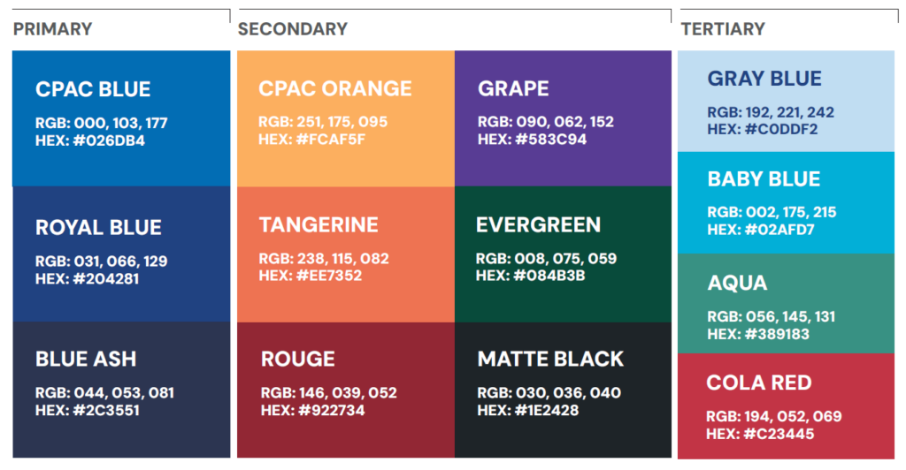Click the CPAC Blue color swatch

coord(121,118)
